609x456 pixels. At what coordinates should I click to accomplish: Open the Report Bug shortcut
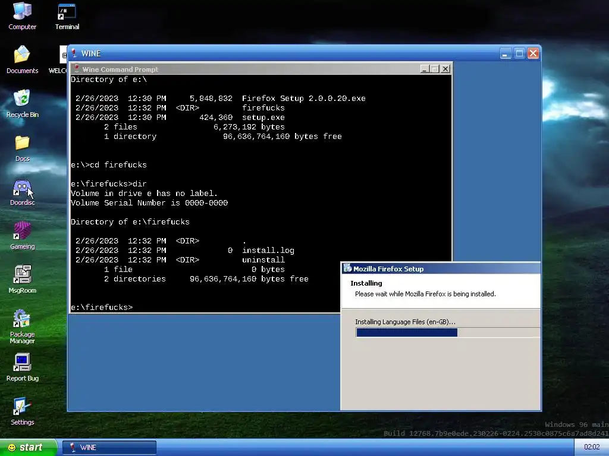coord(22,367)
